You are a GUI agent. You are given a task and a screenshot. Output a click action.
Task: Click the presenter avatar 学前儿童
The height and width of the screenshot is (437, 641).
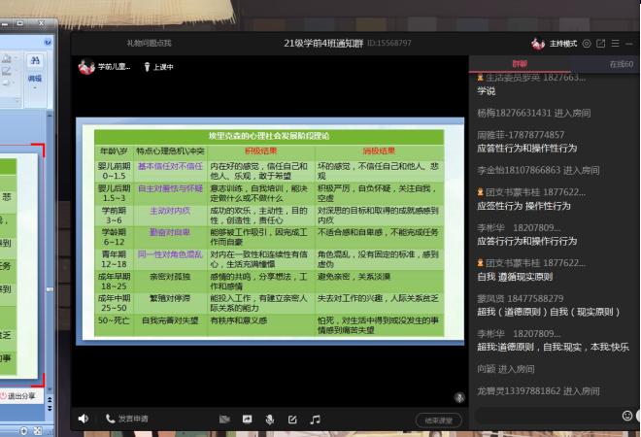point(85,67)
